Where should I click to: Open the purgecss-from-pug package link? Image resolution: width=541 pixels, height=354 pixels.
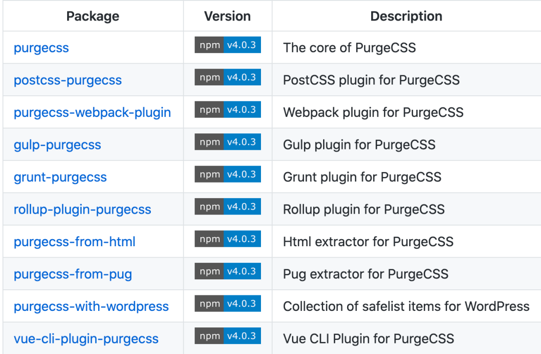[73, 274]
